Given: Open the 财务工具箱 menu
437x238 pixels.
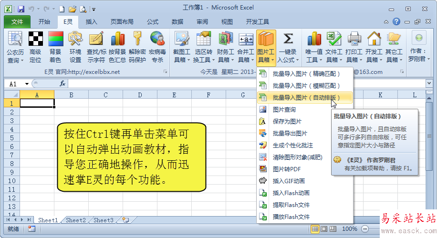Looking at the screenshot, I should 226,47.
